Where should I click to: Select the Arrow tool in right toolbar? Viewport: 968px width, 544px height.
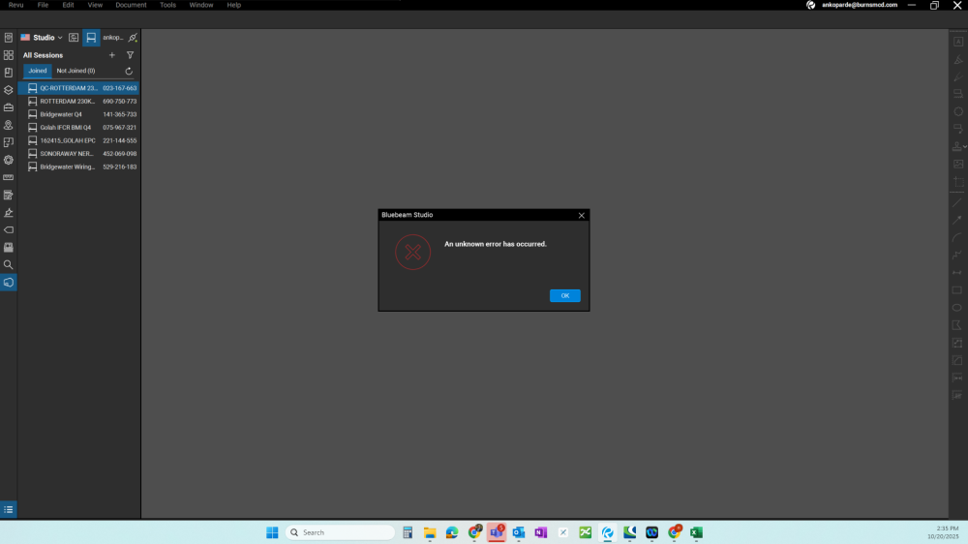click(957, 220)
